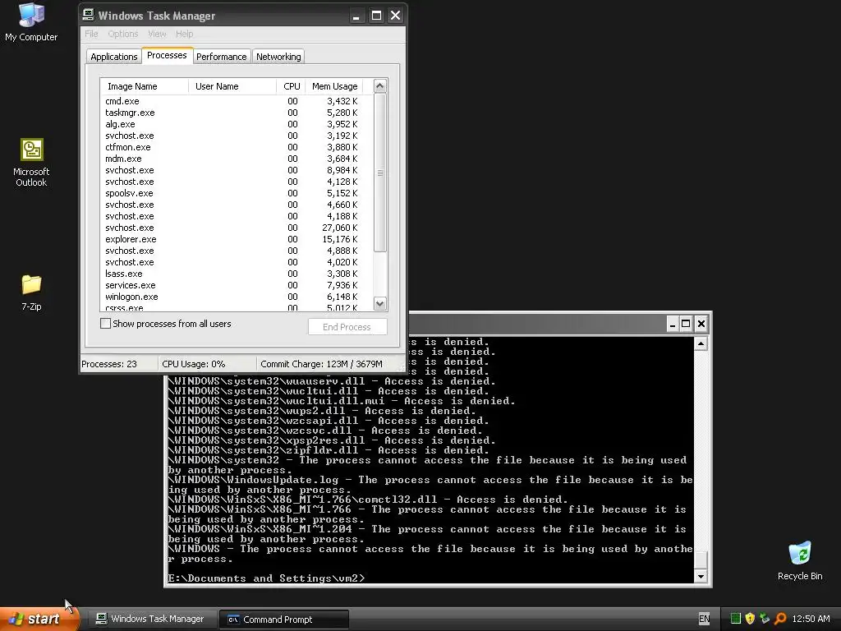
Task: Open the View menu in Task Manager
Action: click(x=157, y=34)
